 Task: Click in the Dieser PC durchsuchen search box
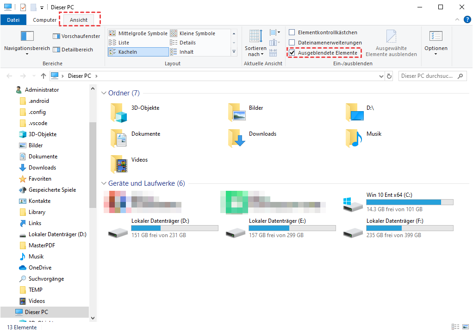[x=427, y=76]
